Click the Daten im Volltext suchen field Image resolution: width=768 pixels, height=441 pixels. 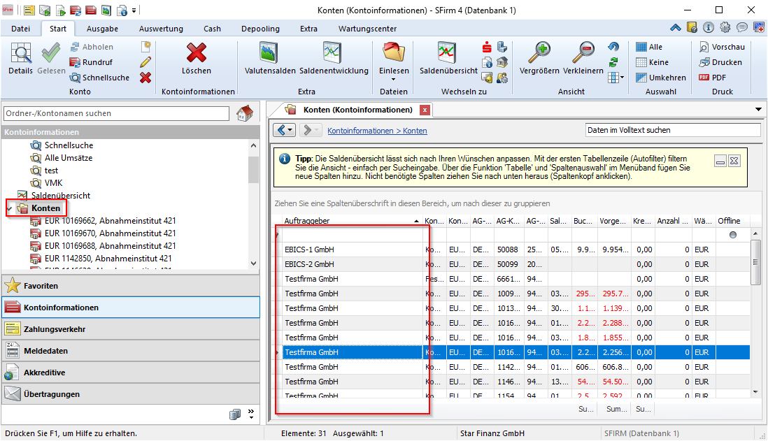(x=671, y=130)
